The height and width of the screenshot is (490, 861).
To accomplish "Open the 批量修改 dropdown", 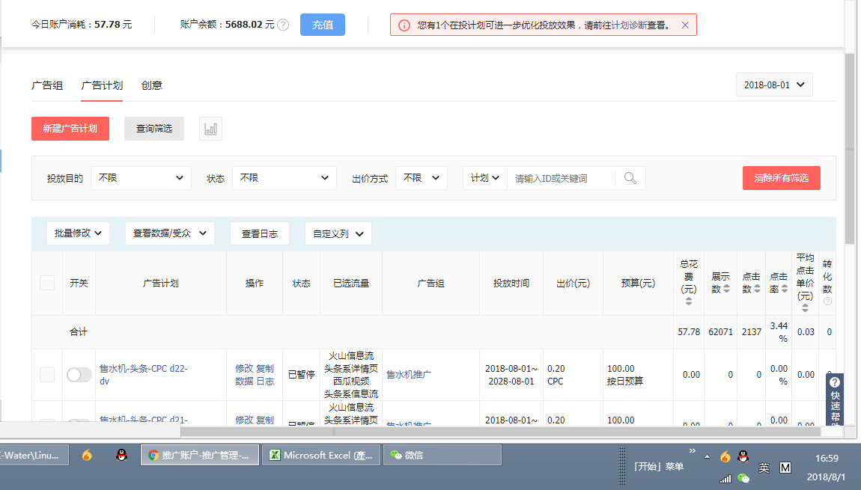I will pos(78,233).
